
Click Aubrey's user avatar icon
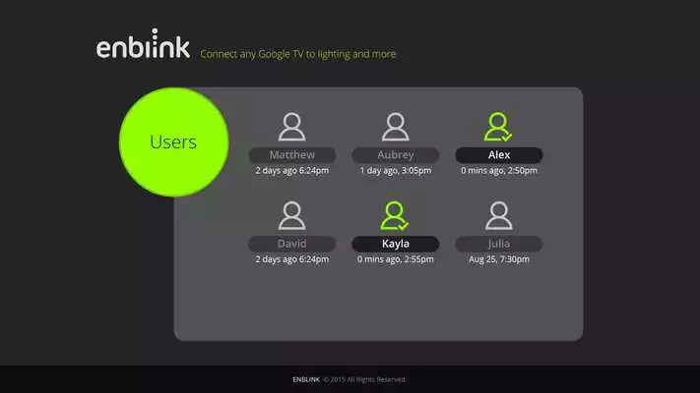(396, 127)
